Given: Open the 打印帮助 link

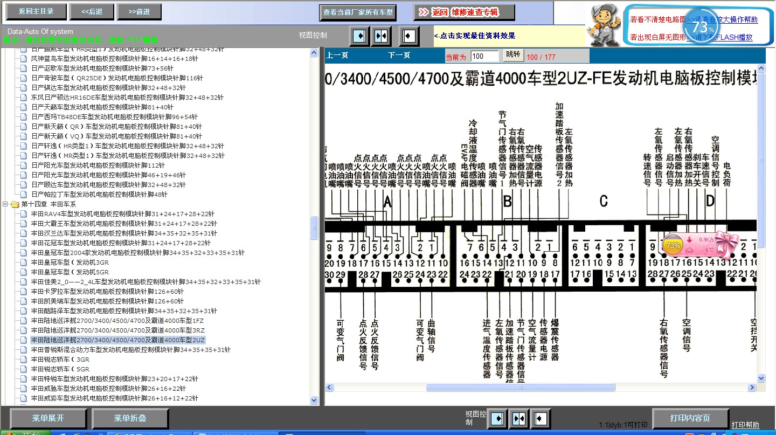Looking at the screenshot, I should pyautogui.click(x=745, y=425).
